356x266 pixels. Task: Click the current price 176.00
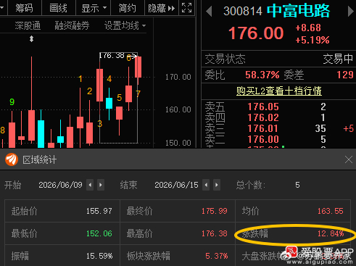(x=256, y=33)
